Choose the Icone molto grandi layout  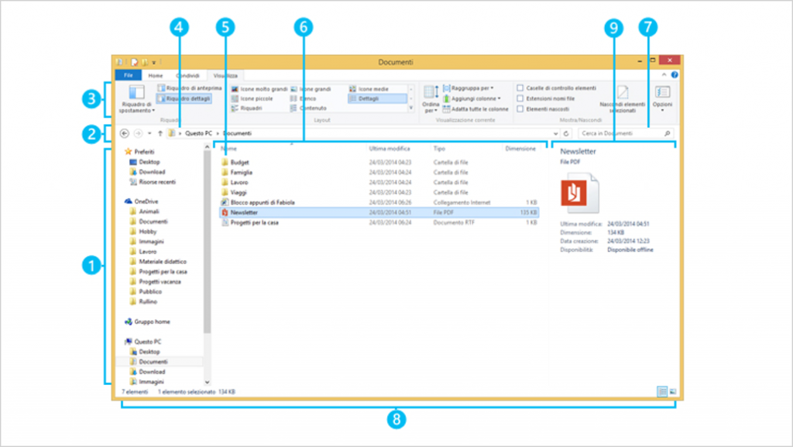click(259, 89)
